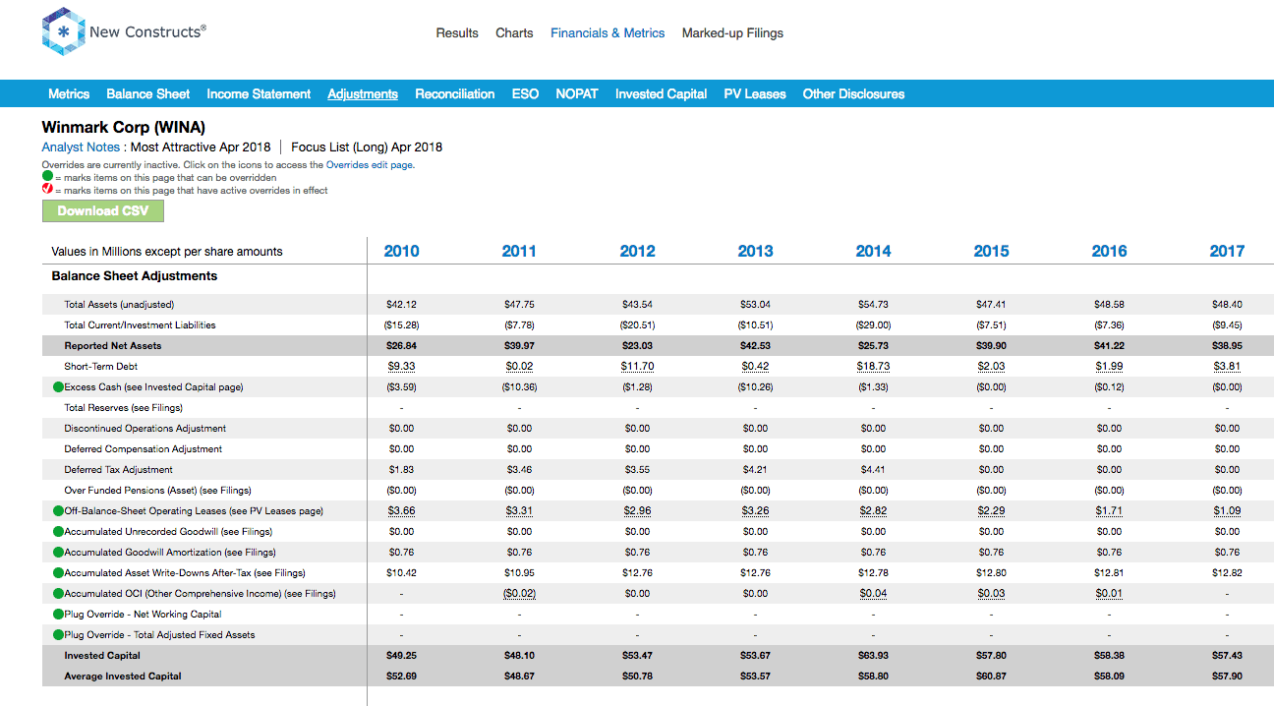
Task: Click the 2010 year column header
Action: pyautogui.click(x=401, y=252)
